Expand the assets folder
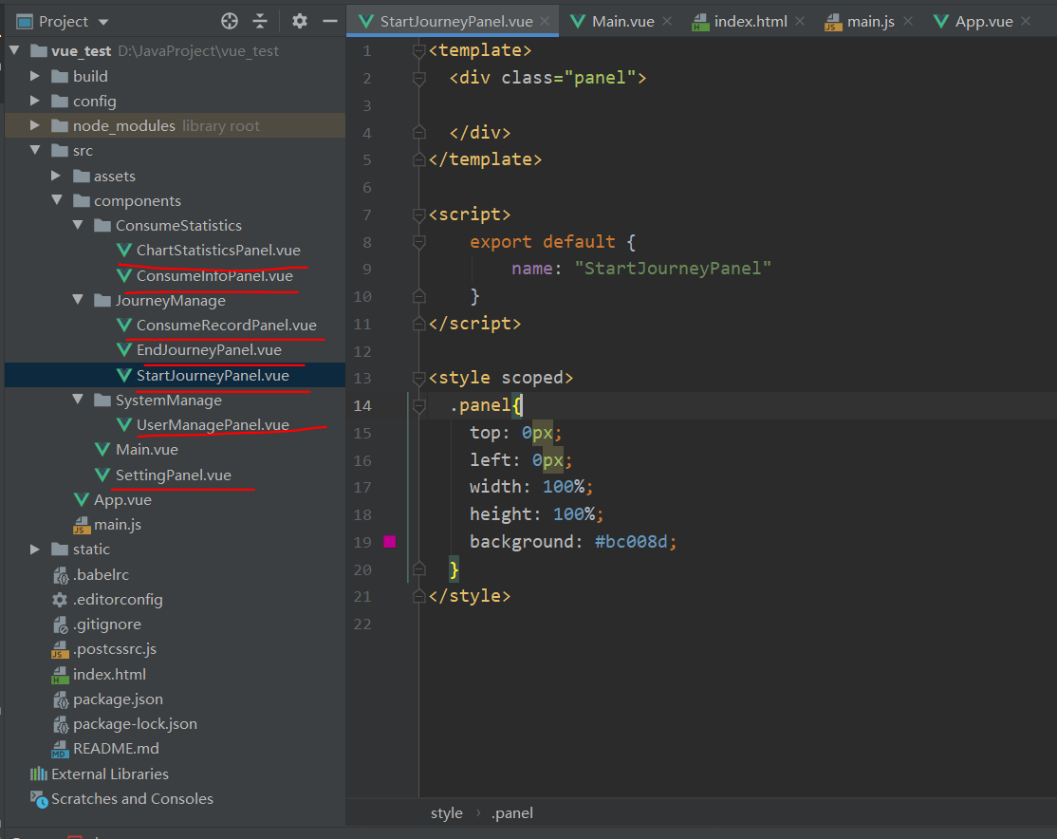The height and width of the screenshot is (839, 1057). [x=57, y=176]
